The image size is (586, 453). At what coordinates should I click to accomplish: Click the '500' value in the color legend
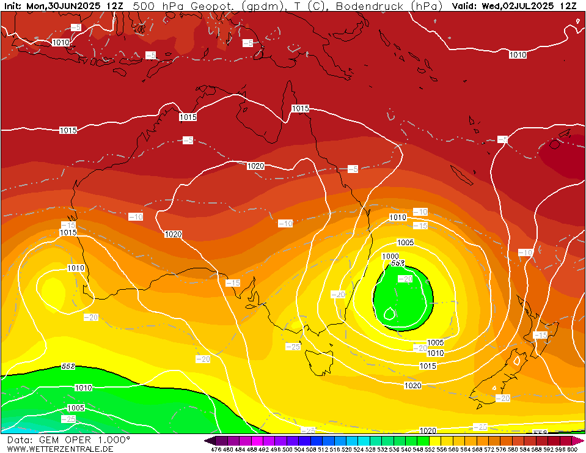tap(287, 449)
